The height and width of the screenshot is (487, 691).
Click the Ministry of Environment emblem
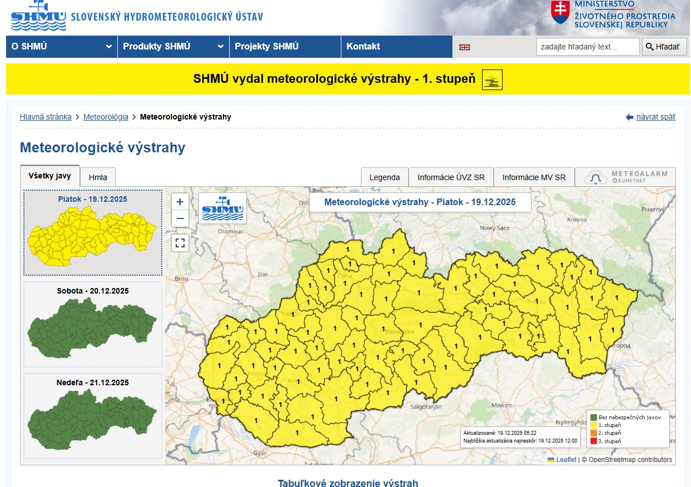click(560, 13)
